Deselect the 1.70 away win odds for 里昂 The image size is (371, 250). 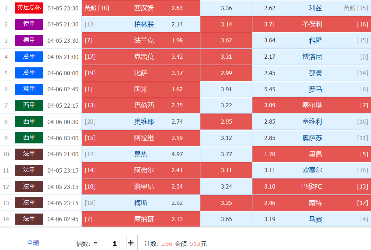pos(269,154)
